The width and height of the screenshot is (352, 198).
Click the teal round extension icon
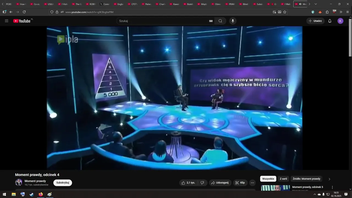pos(313,12)
